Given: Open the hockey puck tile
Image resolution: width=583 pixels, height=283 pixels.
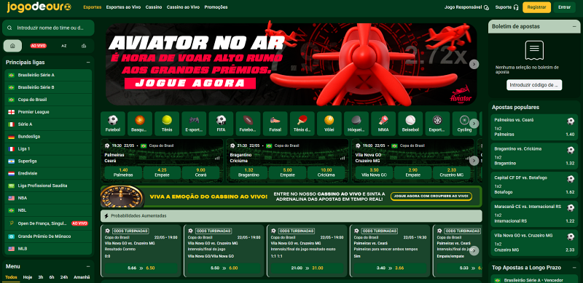Looking at the screenshot, I should click(356, 124).
